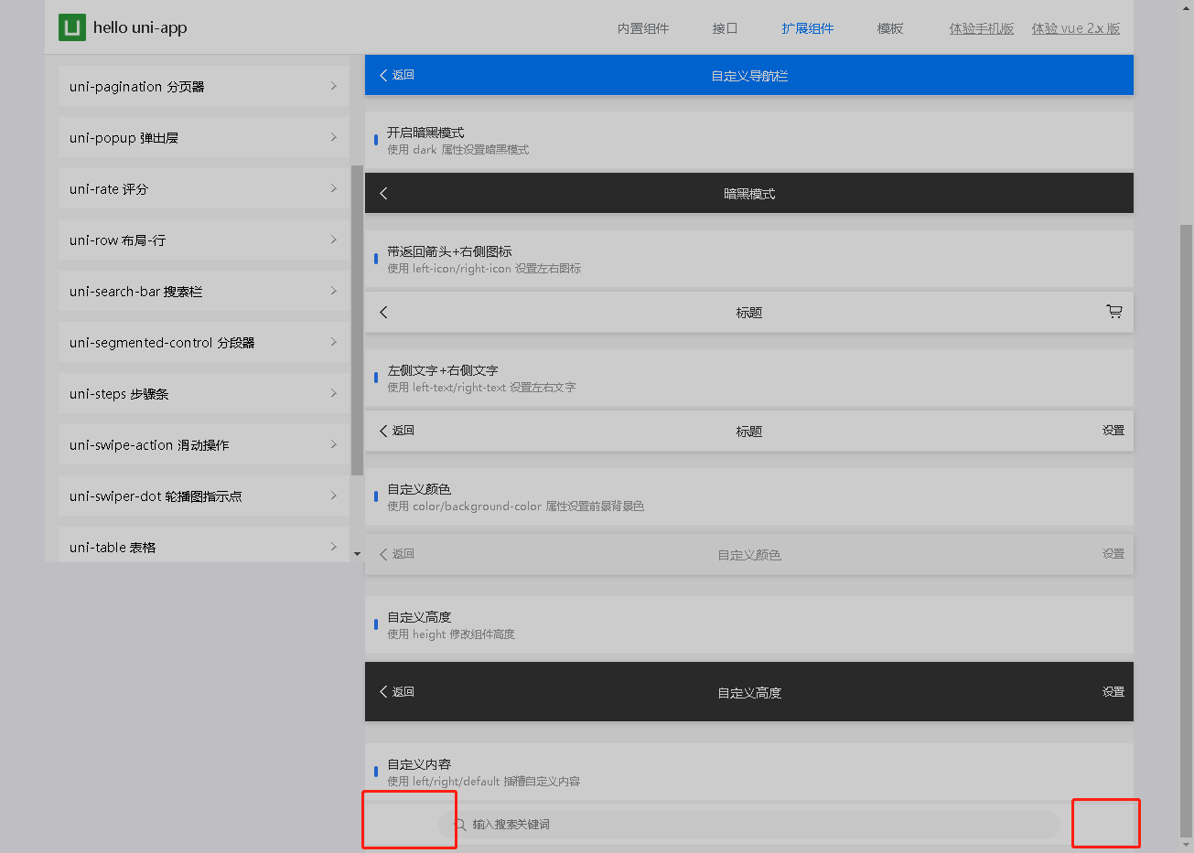This screenshot has height=853, width=1194.
Task: Expand the uni-row 布局-行 chevron
Action: tap(333, 240)
